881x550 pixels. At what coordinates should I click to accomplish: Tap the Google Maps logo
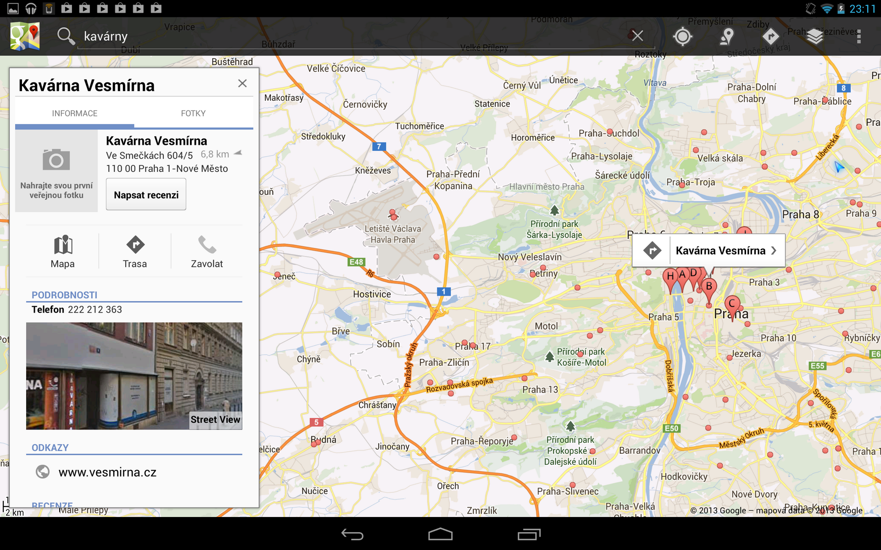(25, 36)
